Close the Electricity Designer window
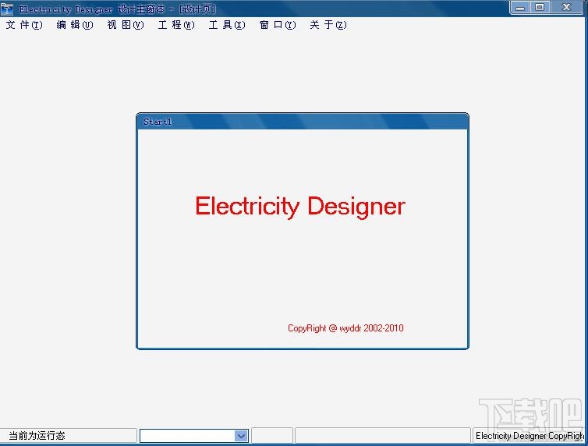This screenshot has width=588, height=446. point(567,8)
